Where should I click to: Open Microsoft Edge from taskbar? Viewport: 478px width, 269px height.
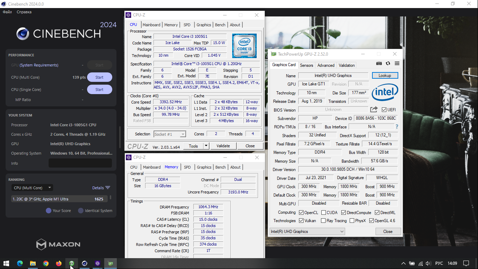20,263
